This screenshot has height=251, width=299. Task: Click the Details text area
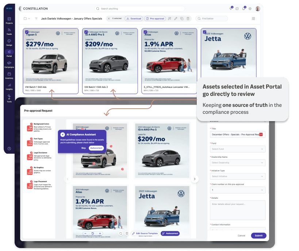(238, 210)
